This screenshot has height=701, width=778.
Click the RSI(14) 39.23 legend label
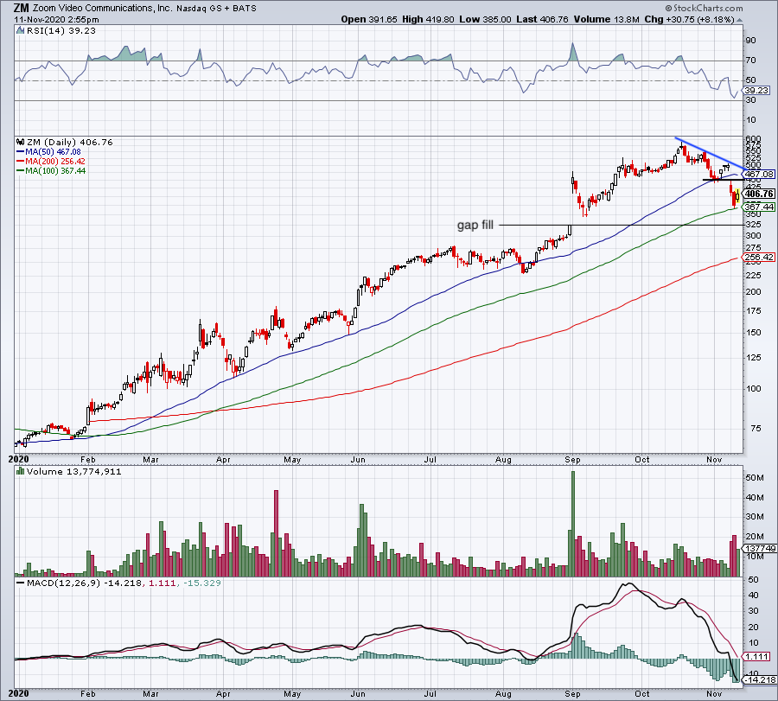(61, 31)
